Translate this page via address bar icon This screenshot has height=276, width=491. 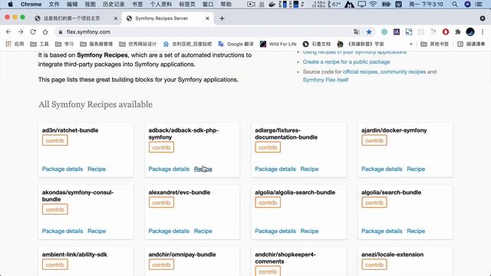coord(356,31)
